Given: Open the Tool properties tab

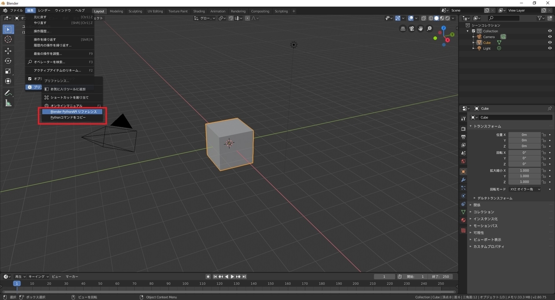Looking at the screenshot, I should pos(463,119).
